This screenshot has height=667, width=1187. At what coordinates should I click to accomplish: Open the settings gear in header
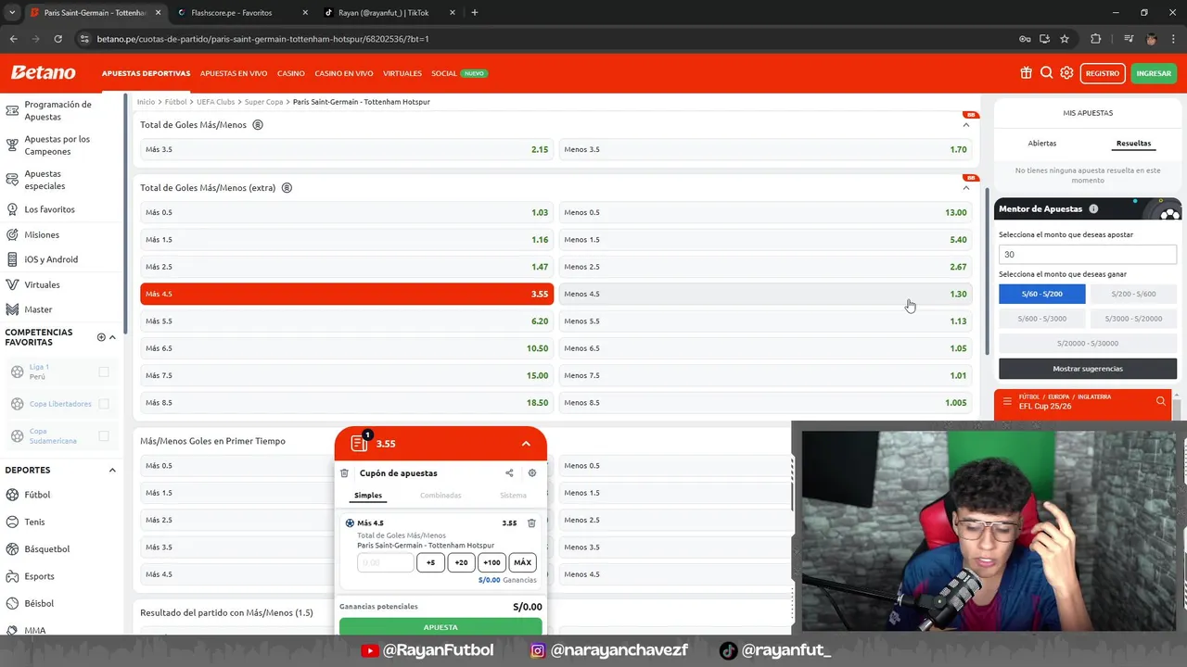point(1066,73)
